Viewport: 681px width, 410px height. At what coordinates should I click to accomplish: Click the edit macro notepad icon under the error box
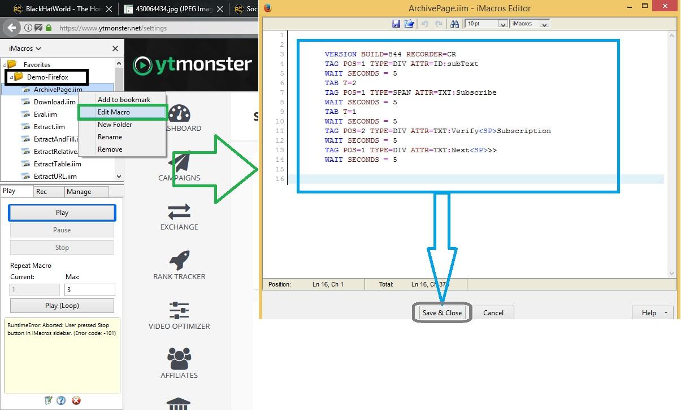[x=48, y=400]
